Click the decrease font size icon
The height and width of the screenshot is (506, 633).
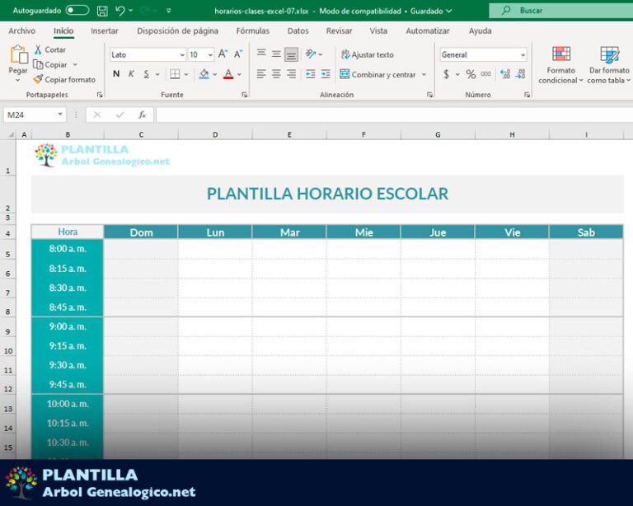(238, 54)
